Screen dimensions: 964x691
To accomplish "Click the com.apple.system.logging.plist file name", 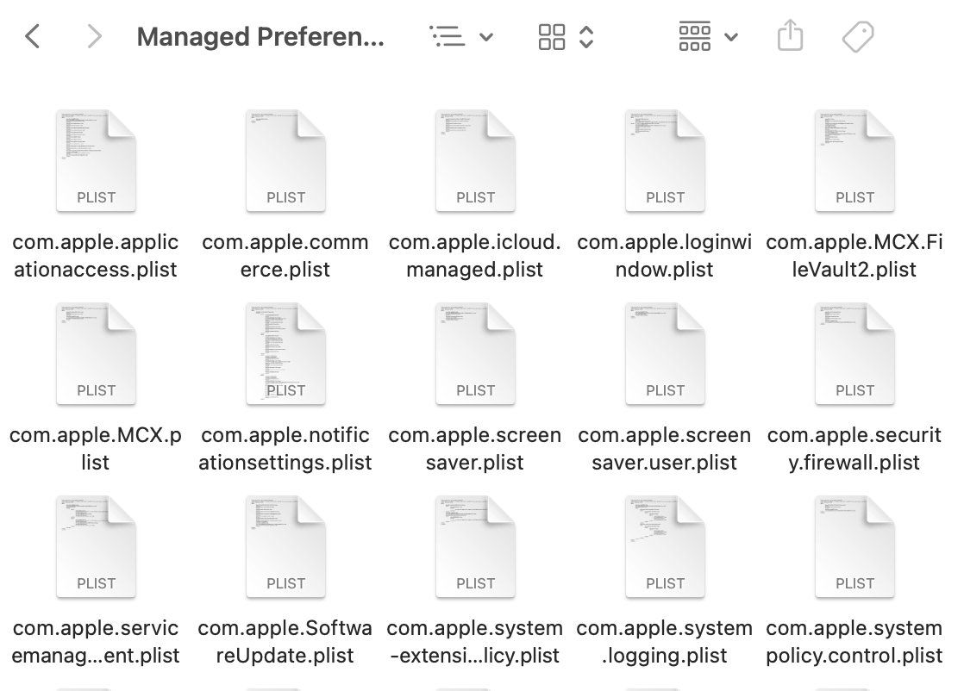I will (665, 641).
